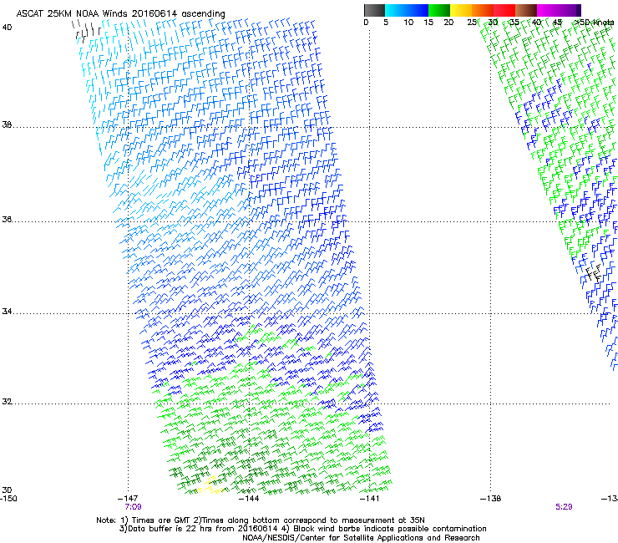Click the note line starting '3)Data buffer is 22 hrs'
The height and width of the screenshot is (543, 618).
coord(302,529)
